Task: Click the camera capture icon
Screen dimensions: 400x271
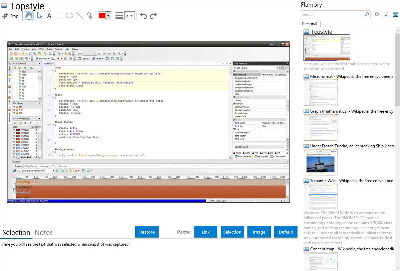Action: pyautogui.click(x=377, y=14)
